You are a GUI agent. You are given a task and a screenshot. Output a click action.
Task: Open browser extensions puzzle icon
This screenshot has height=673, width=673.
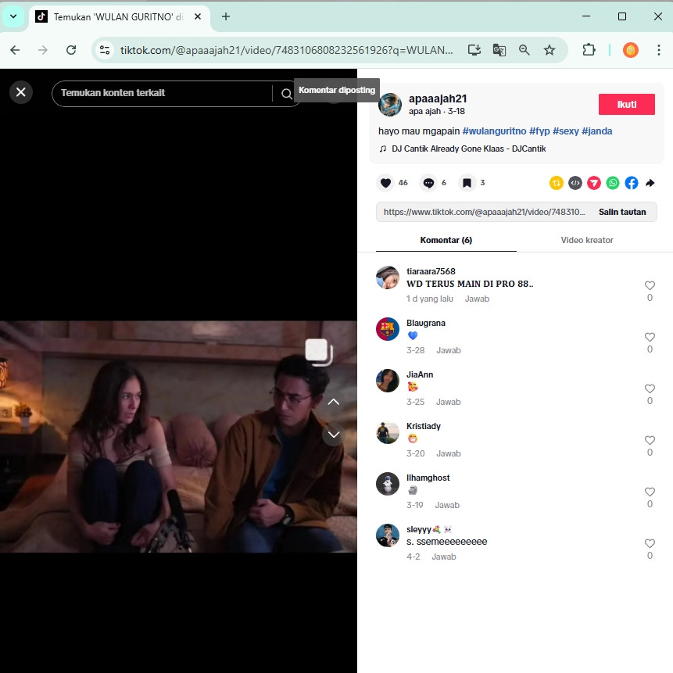589,50
